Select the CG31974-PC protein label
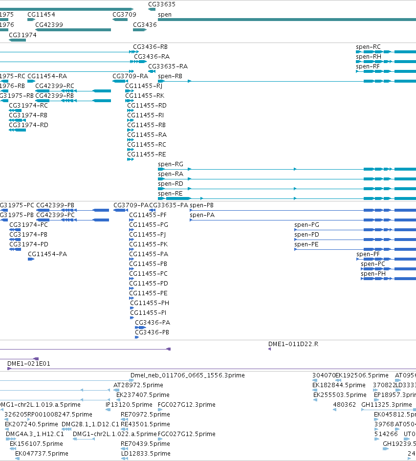416x461 pixels. click(28, 225)
